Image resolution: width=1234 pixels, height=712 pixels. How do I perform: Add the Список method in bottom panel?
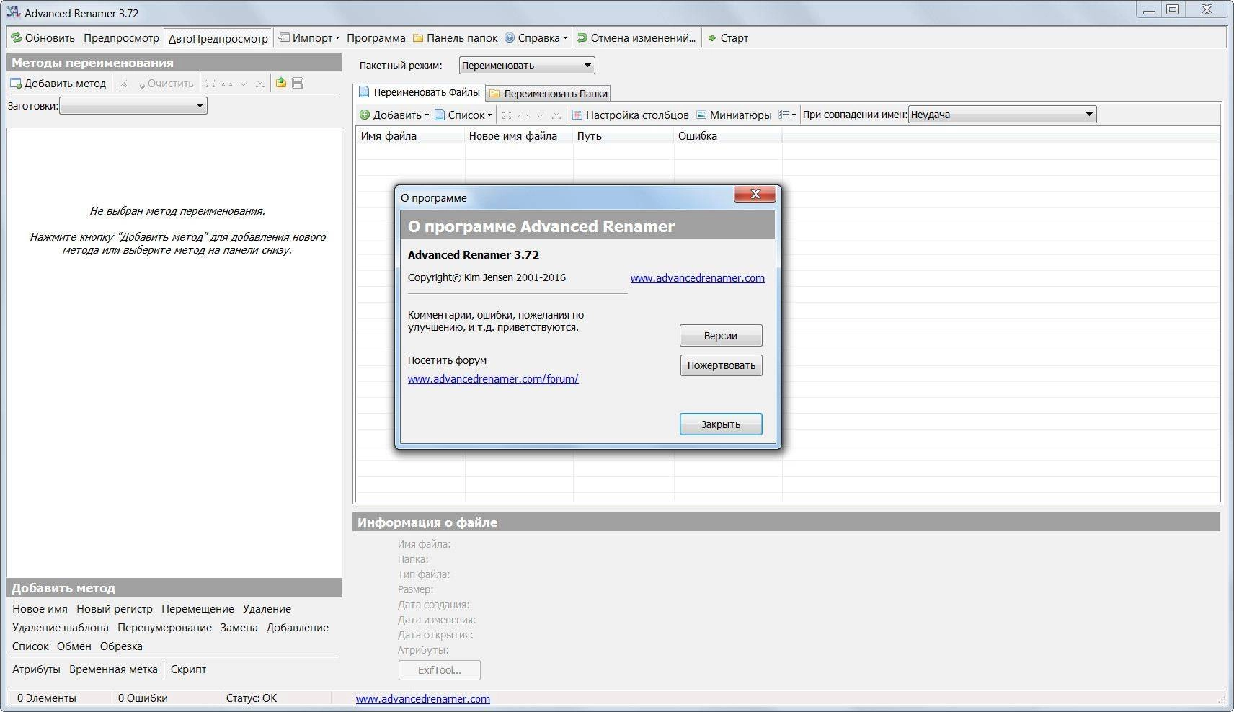(x=30, y=646)
